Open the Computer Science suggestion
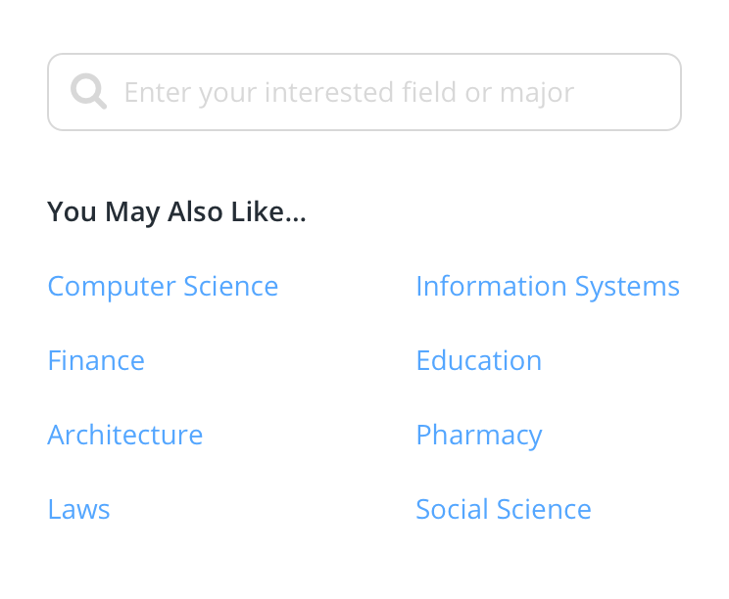Viewport: 729px width, 599px height. pyautogui.click(x=163, y=287)
